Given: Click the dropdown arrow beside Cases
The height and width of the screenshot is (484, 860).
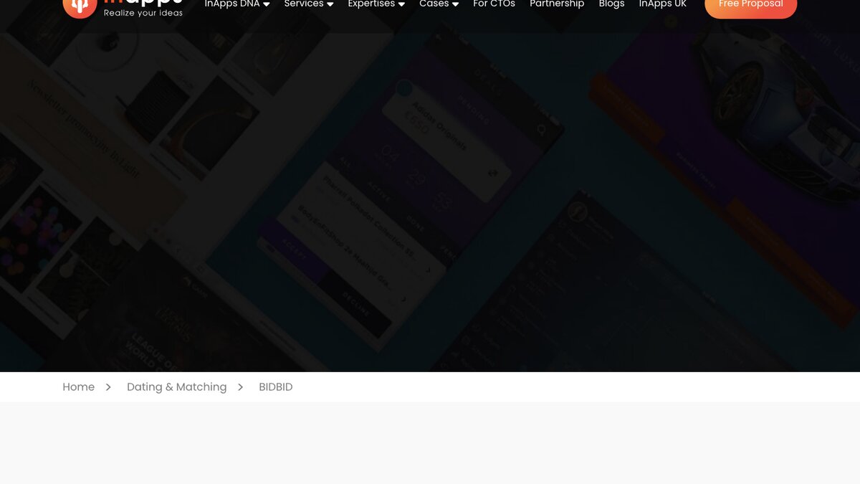Looking at the screenshot, I should pyautogui.click(x=457, y=4).
